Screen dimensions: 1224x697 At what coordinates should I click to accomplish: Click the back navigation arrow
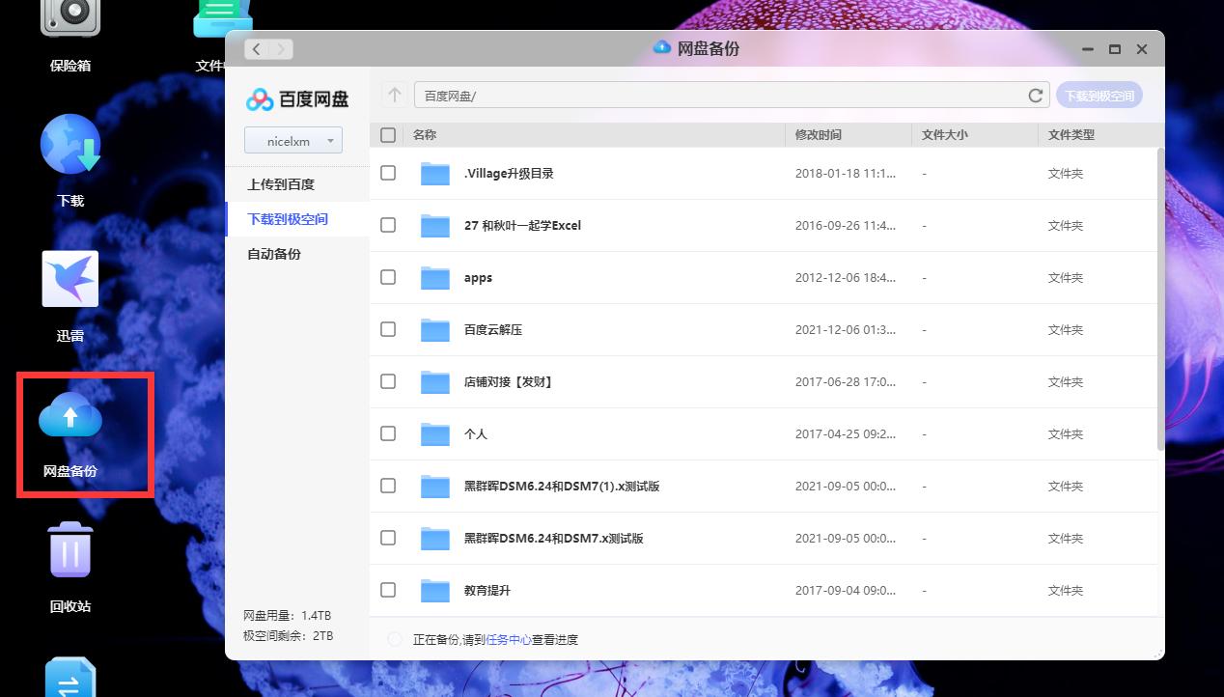256,48
